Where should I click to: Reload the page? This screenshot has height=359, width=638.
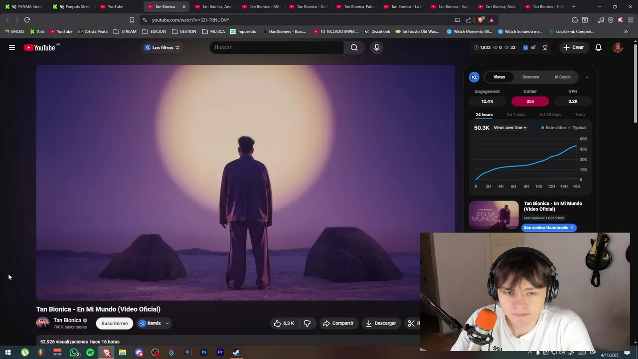[x=27, y=20]
